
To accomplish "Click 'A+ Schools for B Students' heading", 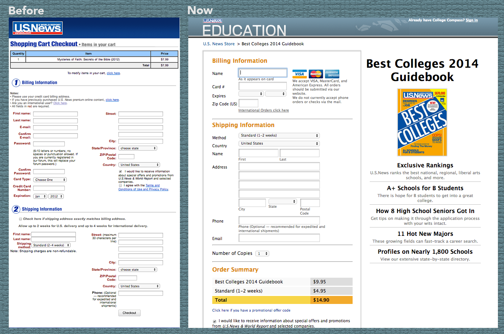I will pyautogui.click(x=425, y=188).
